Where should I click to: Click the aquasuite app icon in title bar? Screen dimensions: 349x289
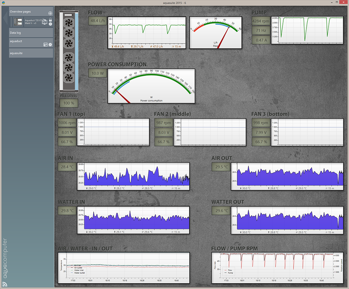[3, 3]
